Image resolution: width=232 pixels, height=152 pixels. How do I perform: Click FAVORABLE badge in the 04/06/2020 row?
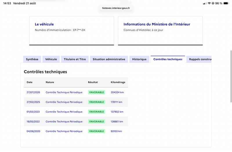pyautogui.click(x=97, y=131)
